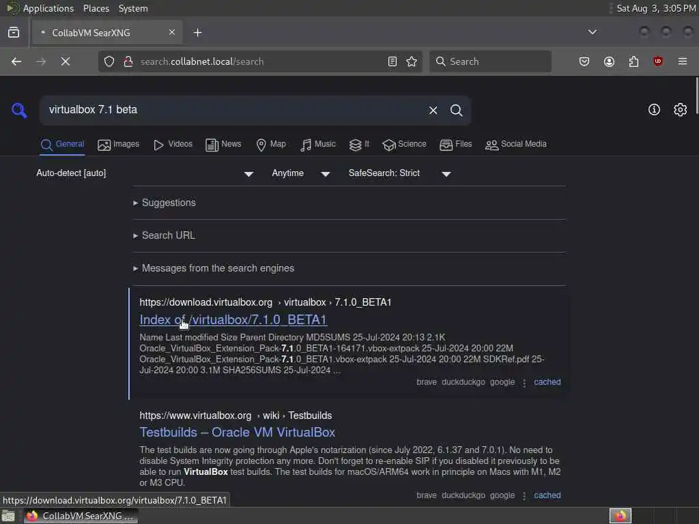Open the SearXNG about info icon

654,110
